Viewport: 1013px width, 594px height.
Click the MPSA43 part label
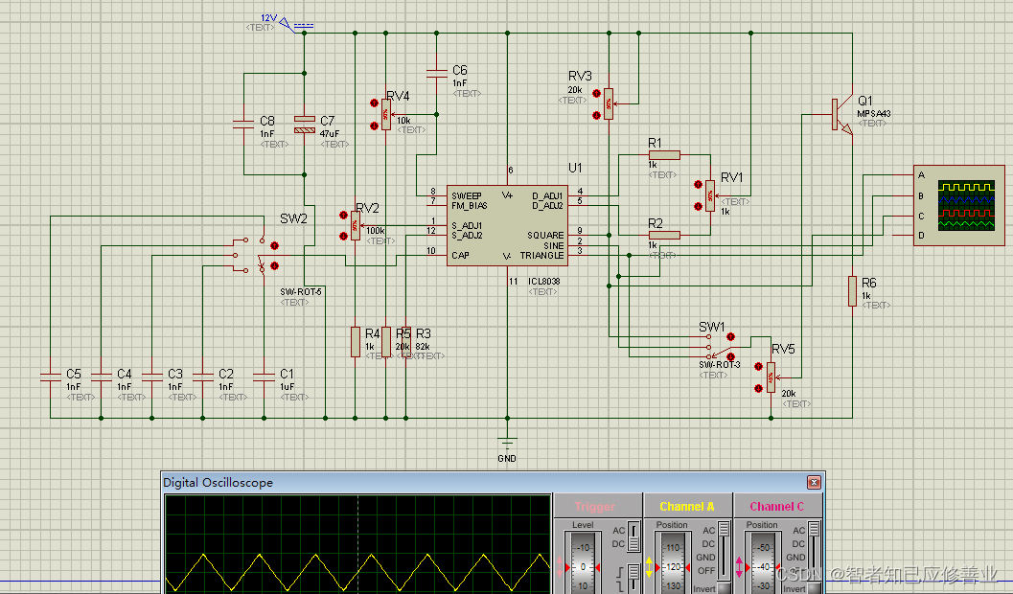click(873, 114)
